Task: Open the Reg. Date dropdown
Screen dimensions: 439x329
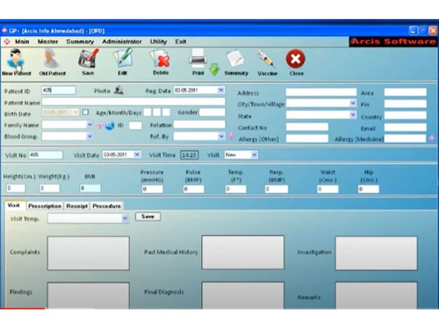Action: click(x=221, y=90)
